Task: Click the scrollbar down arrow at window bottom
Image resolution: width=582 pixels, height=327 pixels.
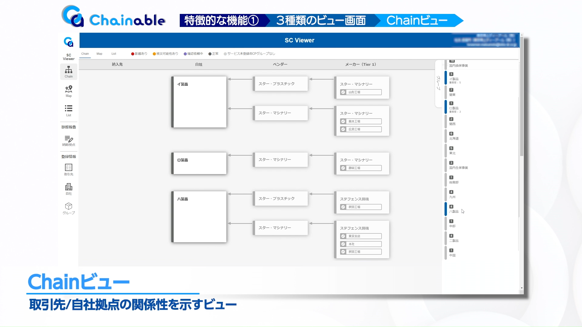Action: point(522,288)
